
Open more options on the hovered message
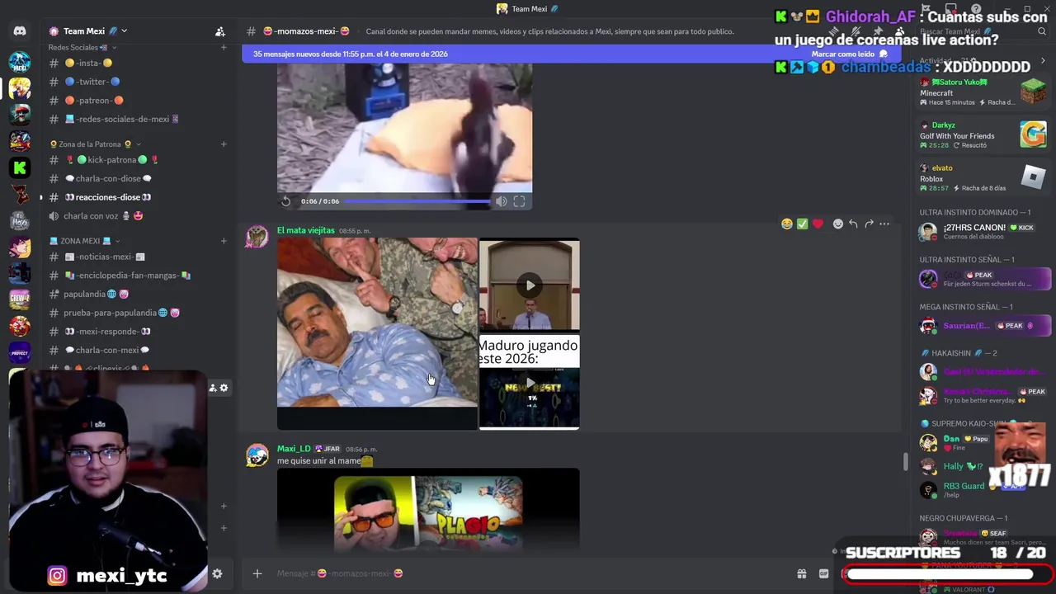click(x=884, y=224)
